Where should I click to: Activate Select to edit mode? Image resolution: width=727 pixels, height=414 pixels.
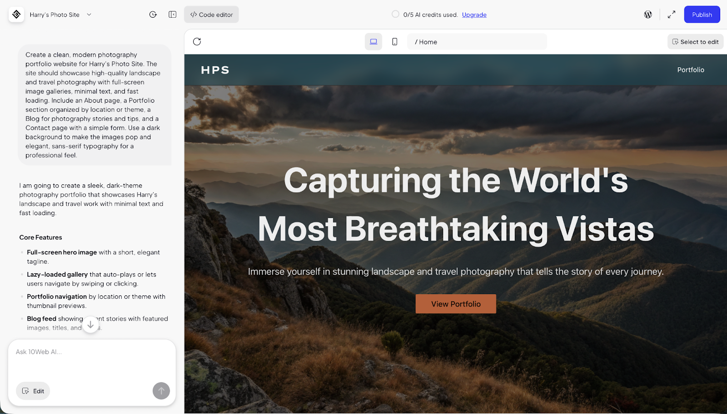[695, 41]
